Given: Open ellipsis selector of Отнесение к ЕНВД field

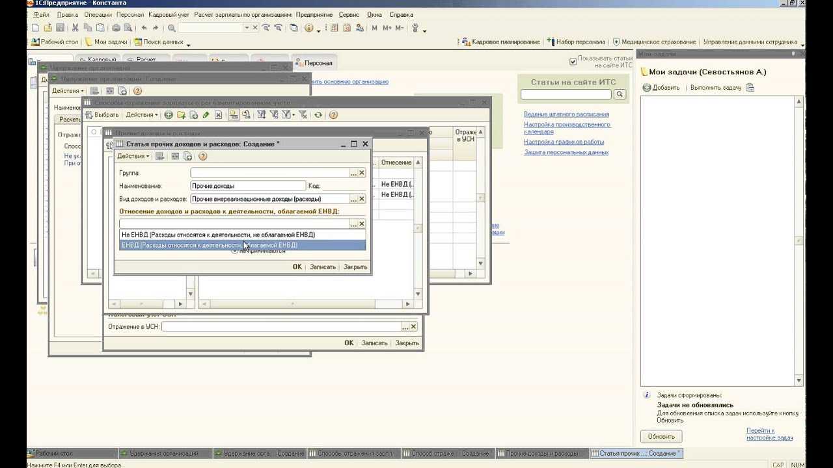Looking at the screenshot, I should (x=353, y=224).
